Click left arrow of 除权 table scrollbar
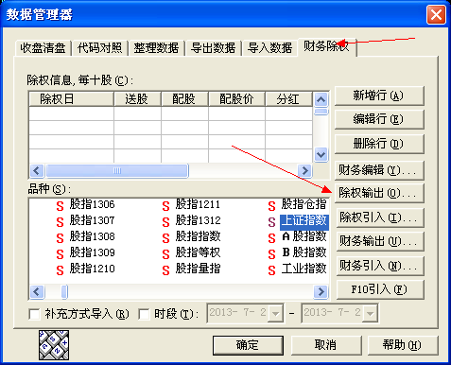The width and height of the screenshot is (451, 365). (x=37, y=171)
